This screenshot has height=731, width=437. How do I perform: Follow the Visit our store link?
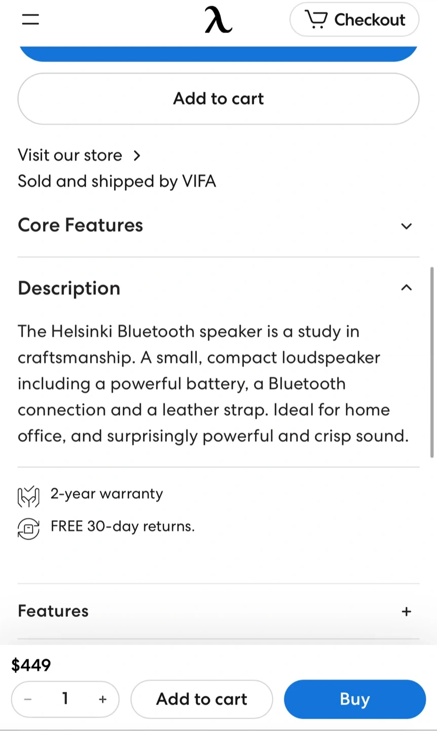(70, 155)
